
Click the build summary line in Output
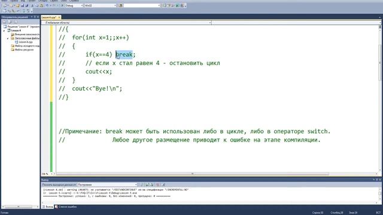point(107,196)
